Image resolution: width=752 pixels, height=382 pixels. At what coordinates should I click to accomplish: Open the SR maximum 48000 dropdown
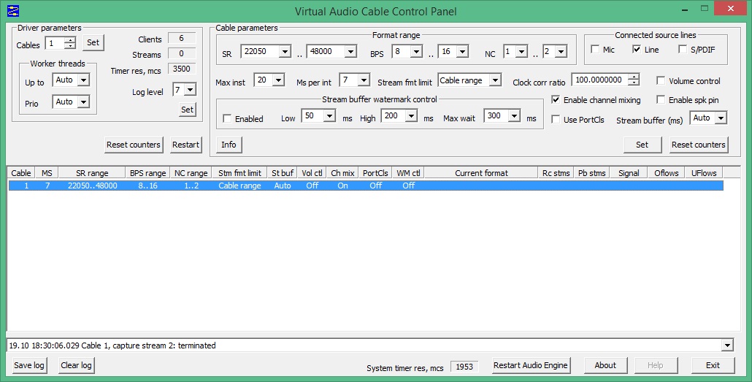(350, 51)
